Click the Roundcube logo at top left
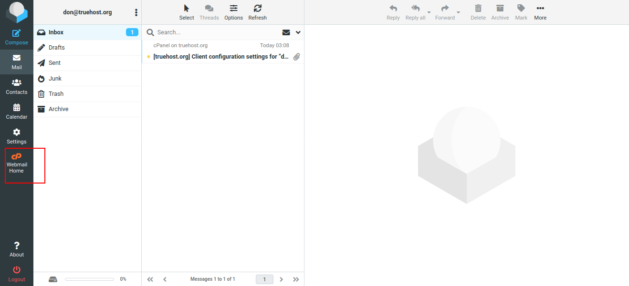The image size is (629, 286). (17, 12)
